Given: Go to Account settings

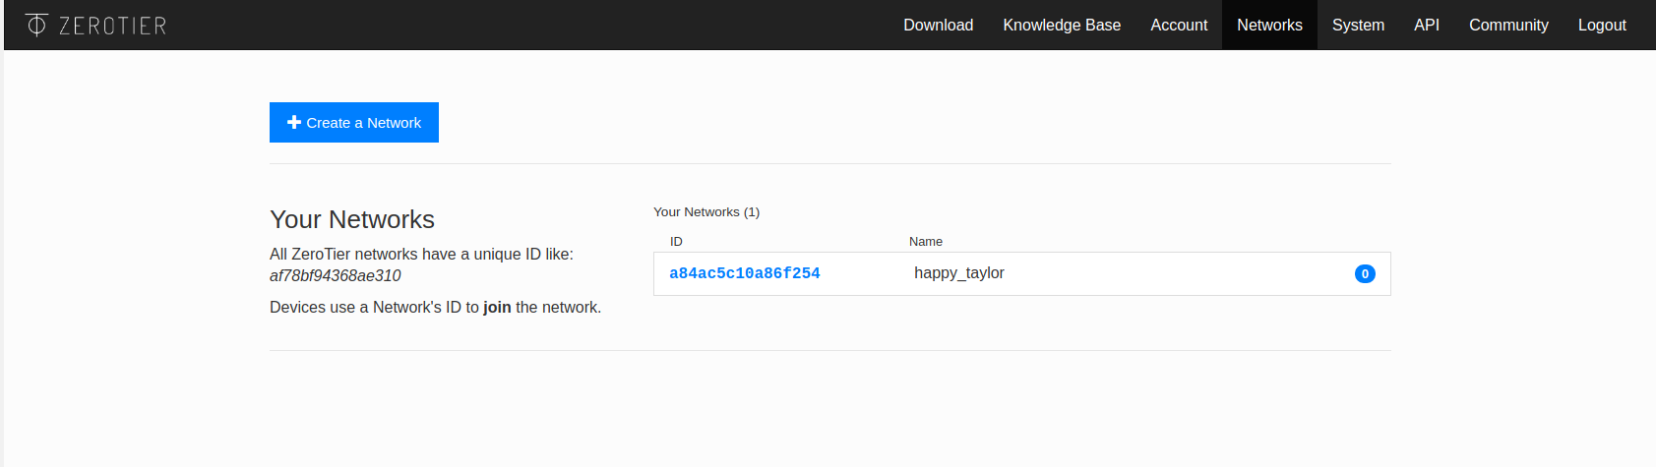Looking at the screenshot, I should [x=1179, y=25].
